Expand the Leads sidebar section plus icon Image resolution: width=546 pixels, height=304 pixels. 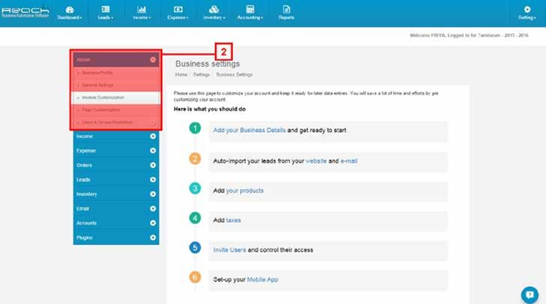click(x=153, y=179)
